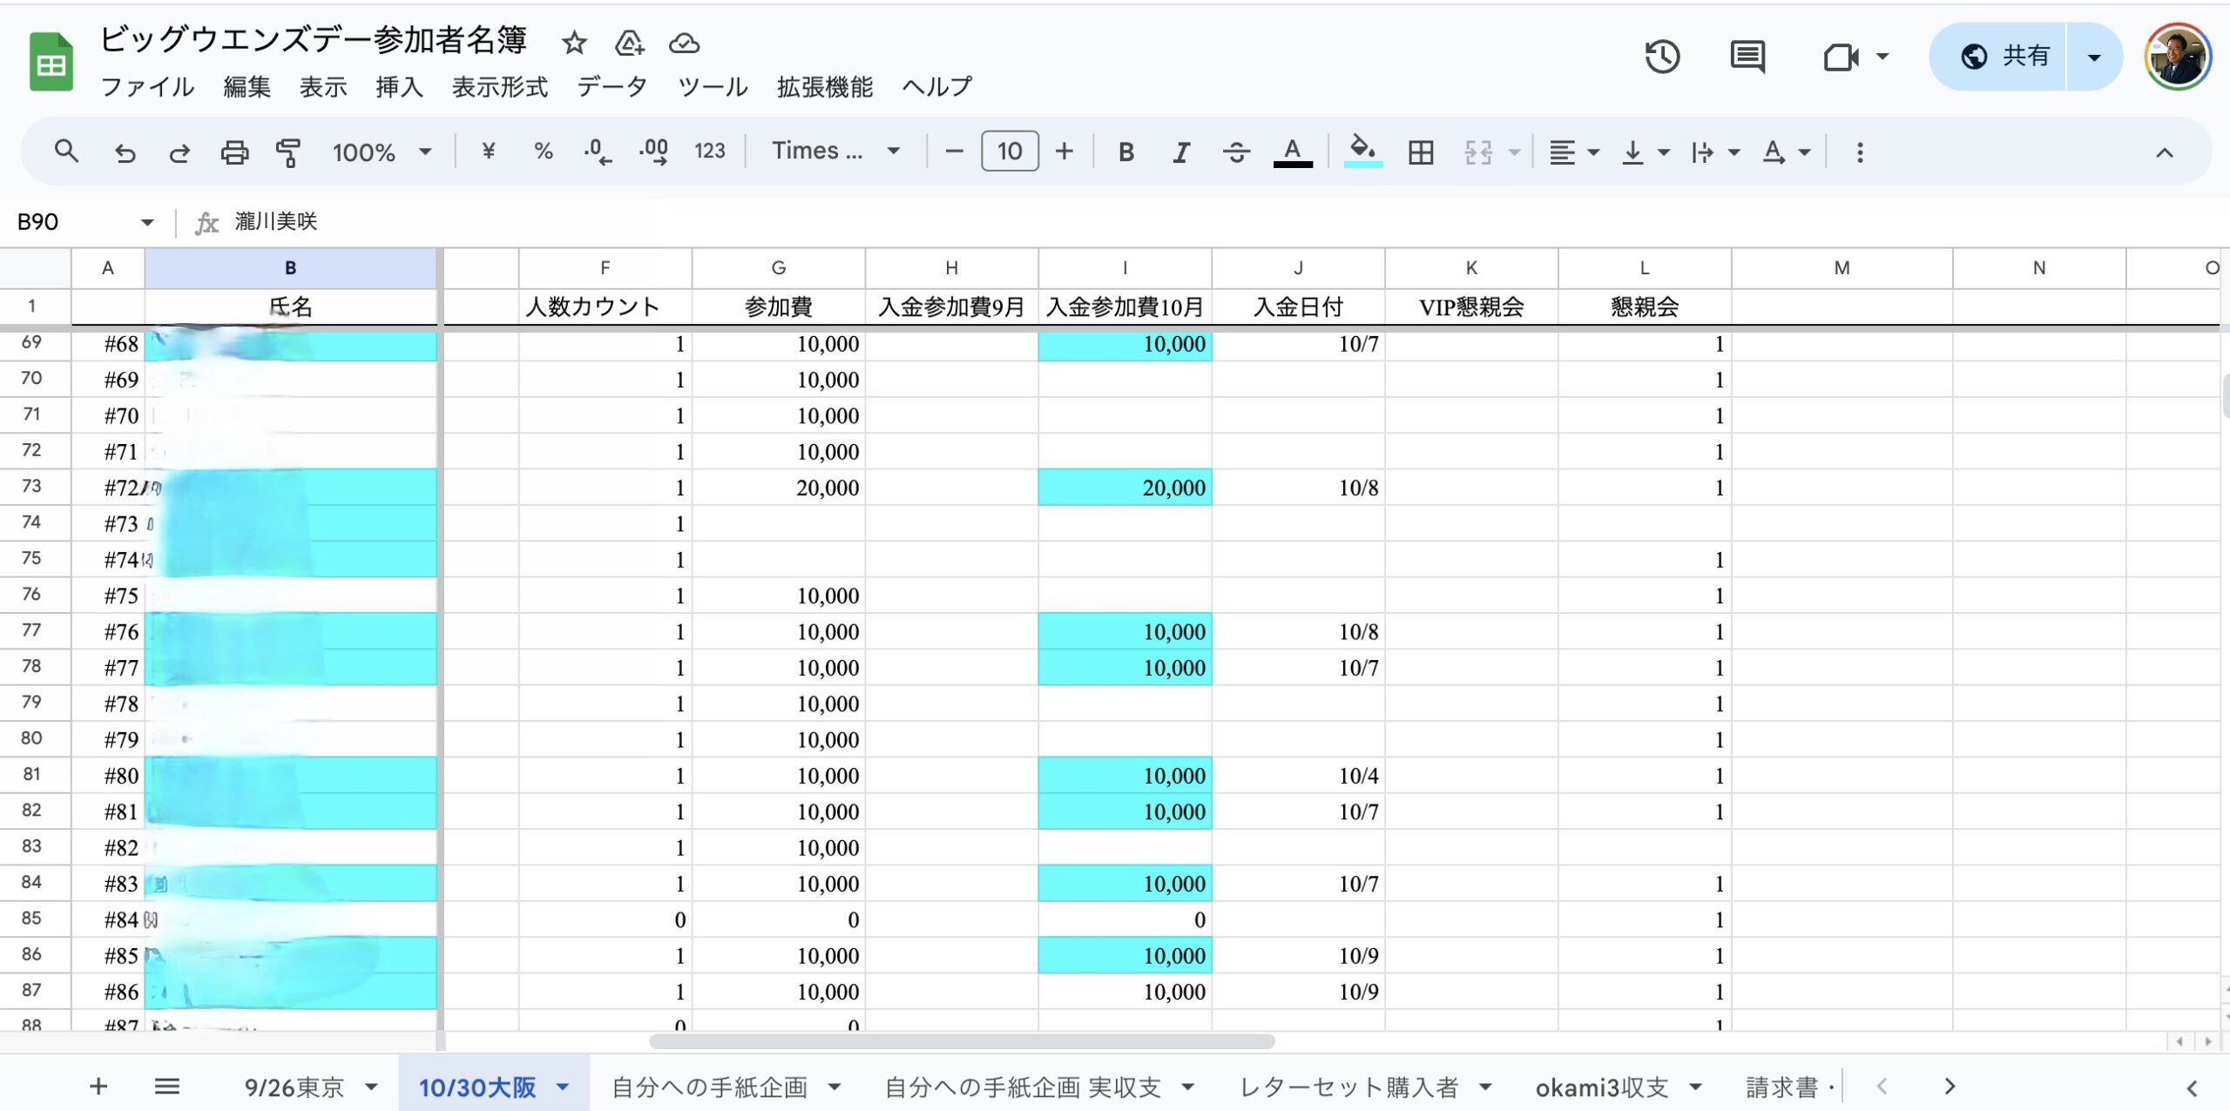Open the データ menu

612,87
